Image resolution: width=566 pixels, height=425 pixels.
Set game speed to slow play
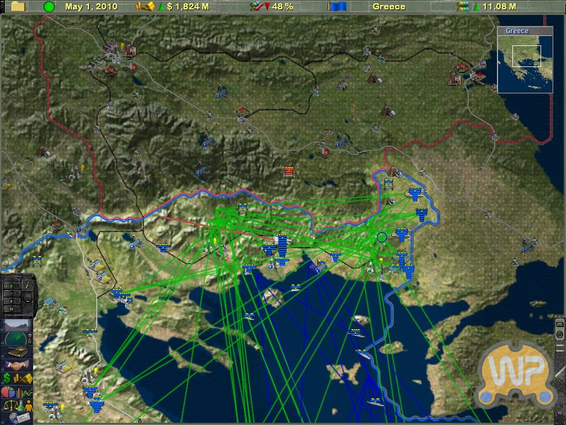(9, 293)
